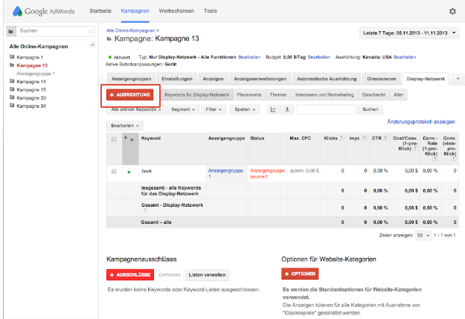The width and height of the screenshot is (465, 319).
Task: Click help icon under Cost/Conv. header
Action: coord(415,148)
